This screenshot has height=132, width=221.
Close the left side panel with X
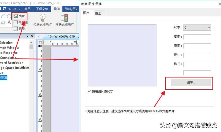[32, 36]
